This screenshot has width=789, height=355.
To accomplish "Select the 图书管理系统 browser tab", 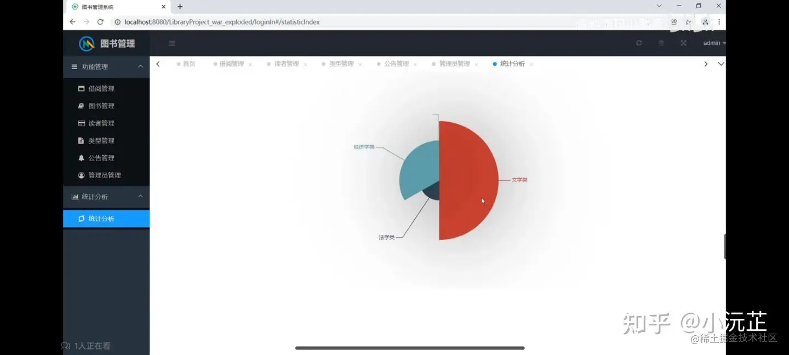I will pos(118,7).
